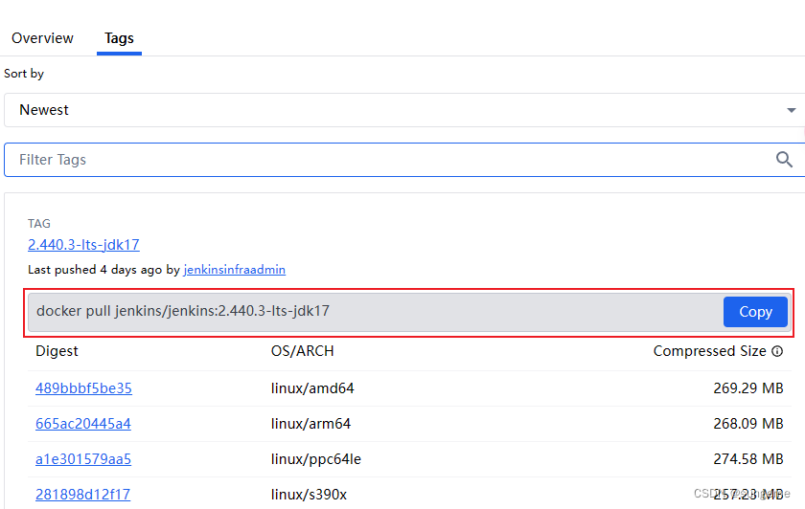Open digest 489bbbf5be35 for linux/amd64
805x509 pixels.
83,388
